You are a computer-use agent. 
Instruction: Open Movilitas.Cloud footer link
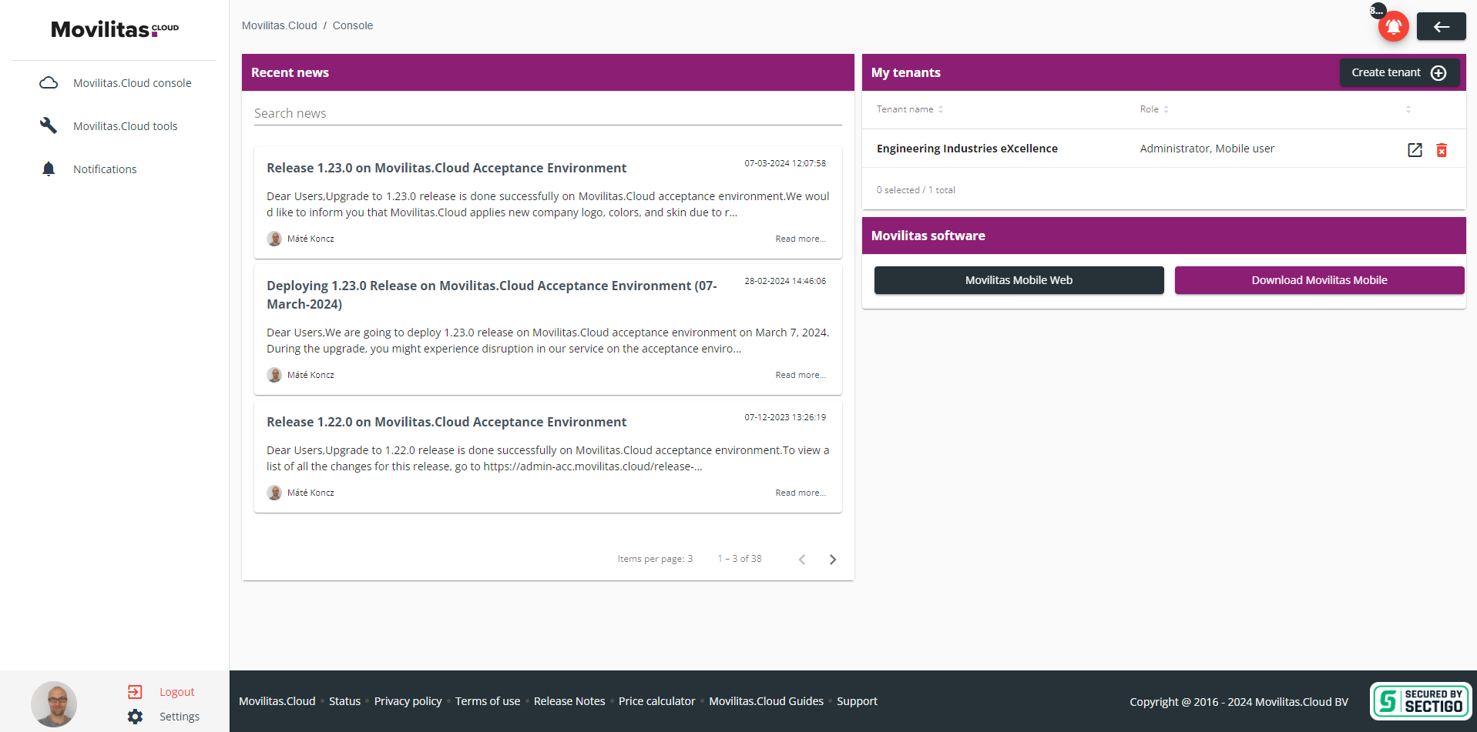277,701
